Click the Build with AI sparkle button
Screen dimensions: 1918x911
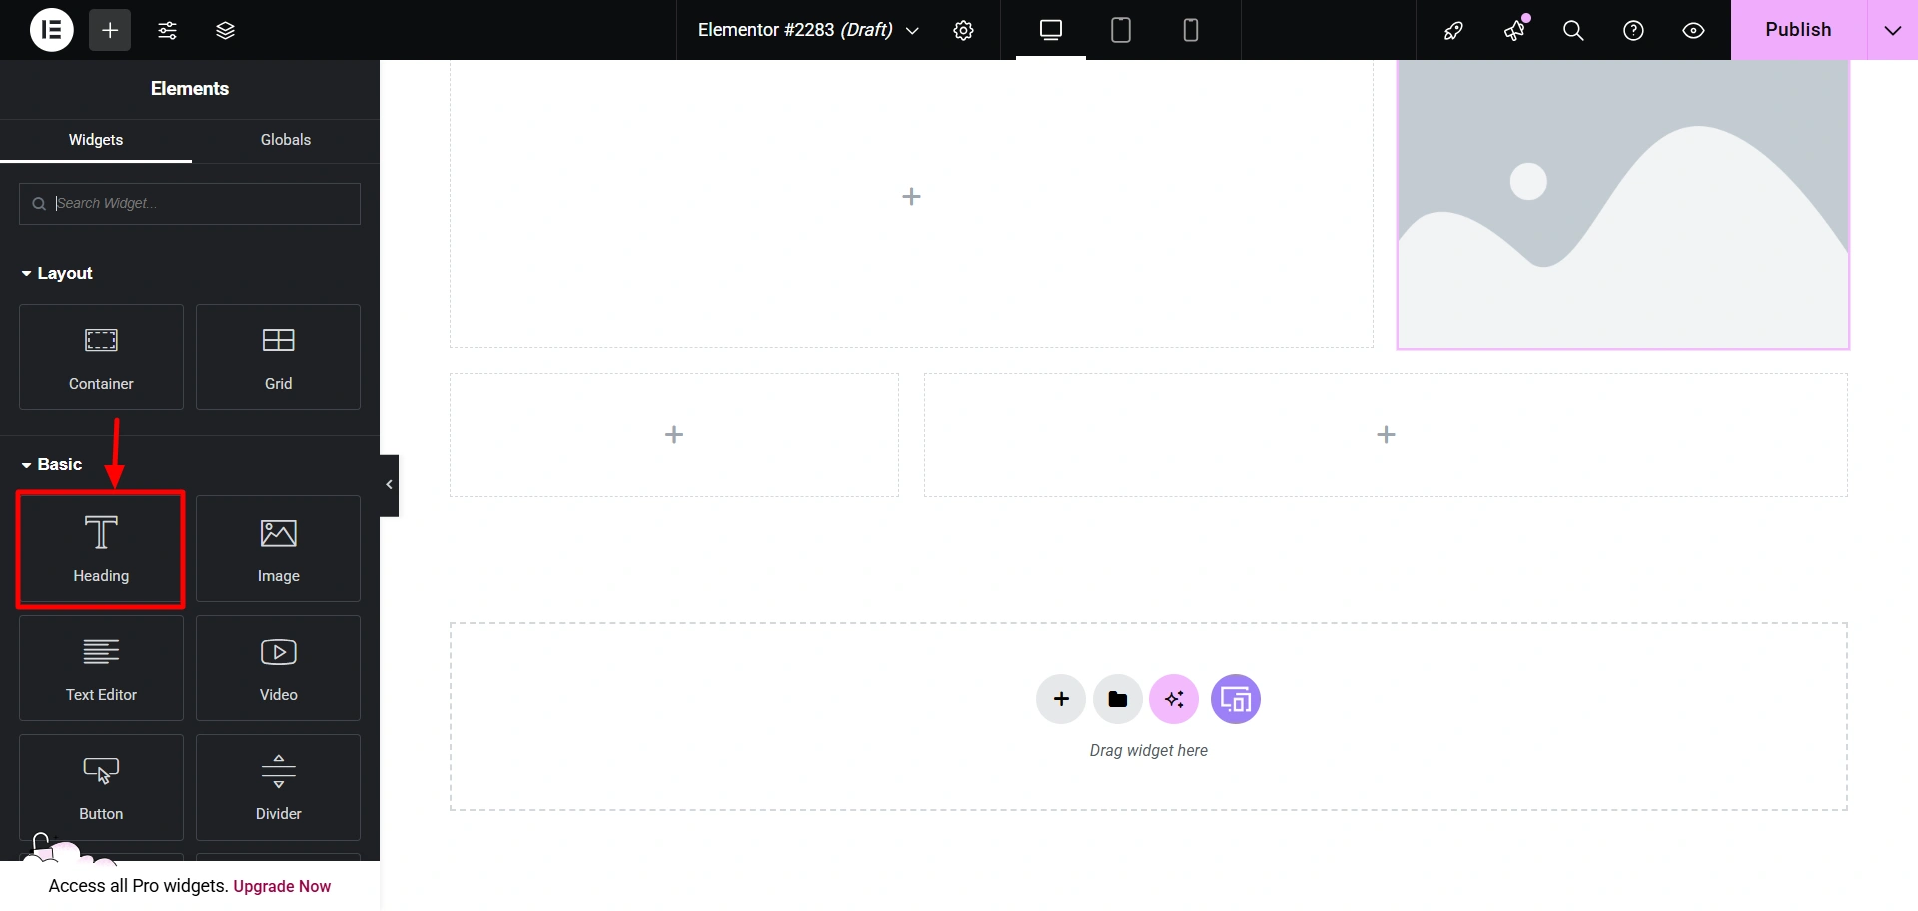1174,699
